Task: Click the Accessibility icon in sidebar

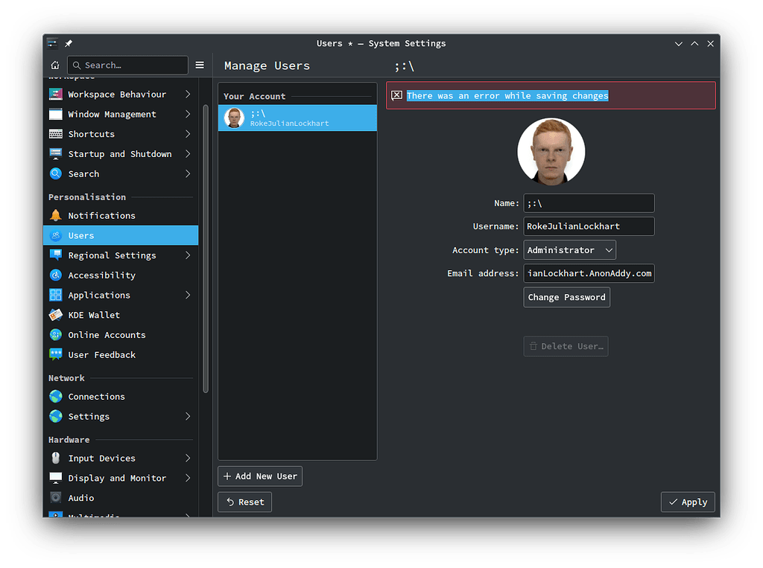Action: 56,275
